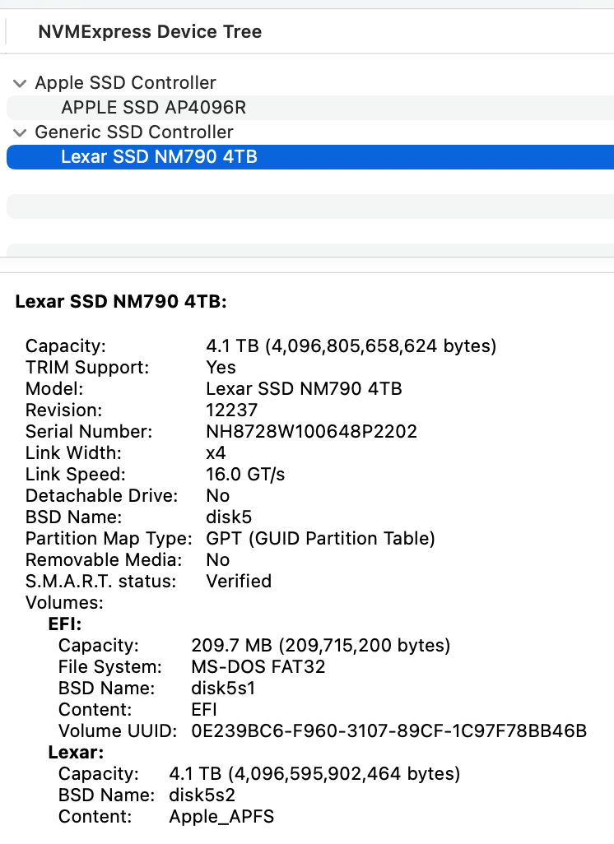Click the Volumes: label
Image resolution: width=614 pixels, height=844 pixels.
(x=64, y=603)
